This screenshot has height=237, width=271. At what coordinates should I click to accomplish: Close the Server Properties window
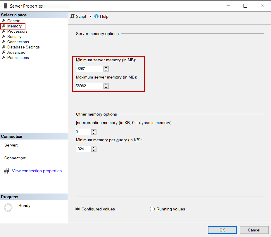tap(262, 6)
